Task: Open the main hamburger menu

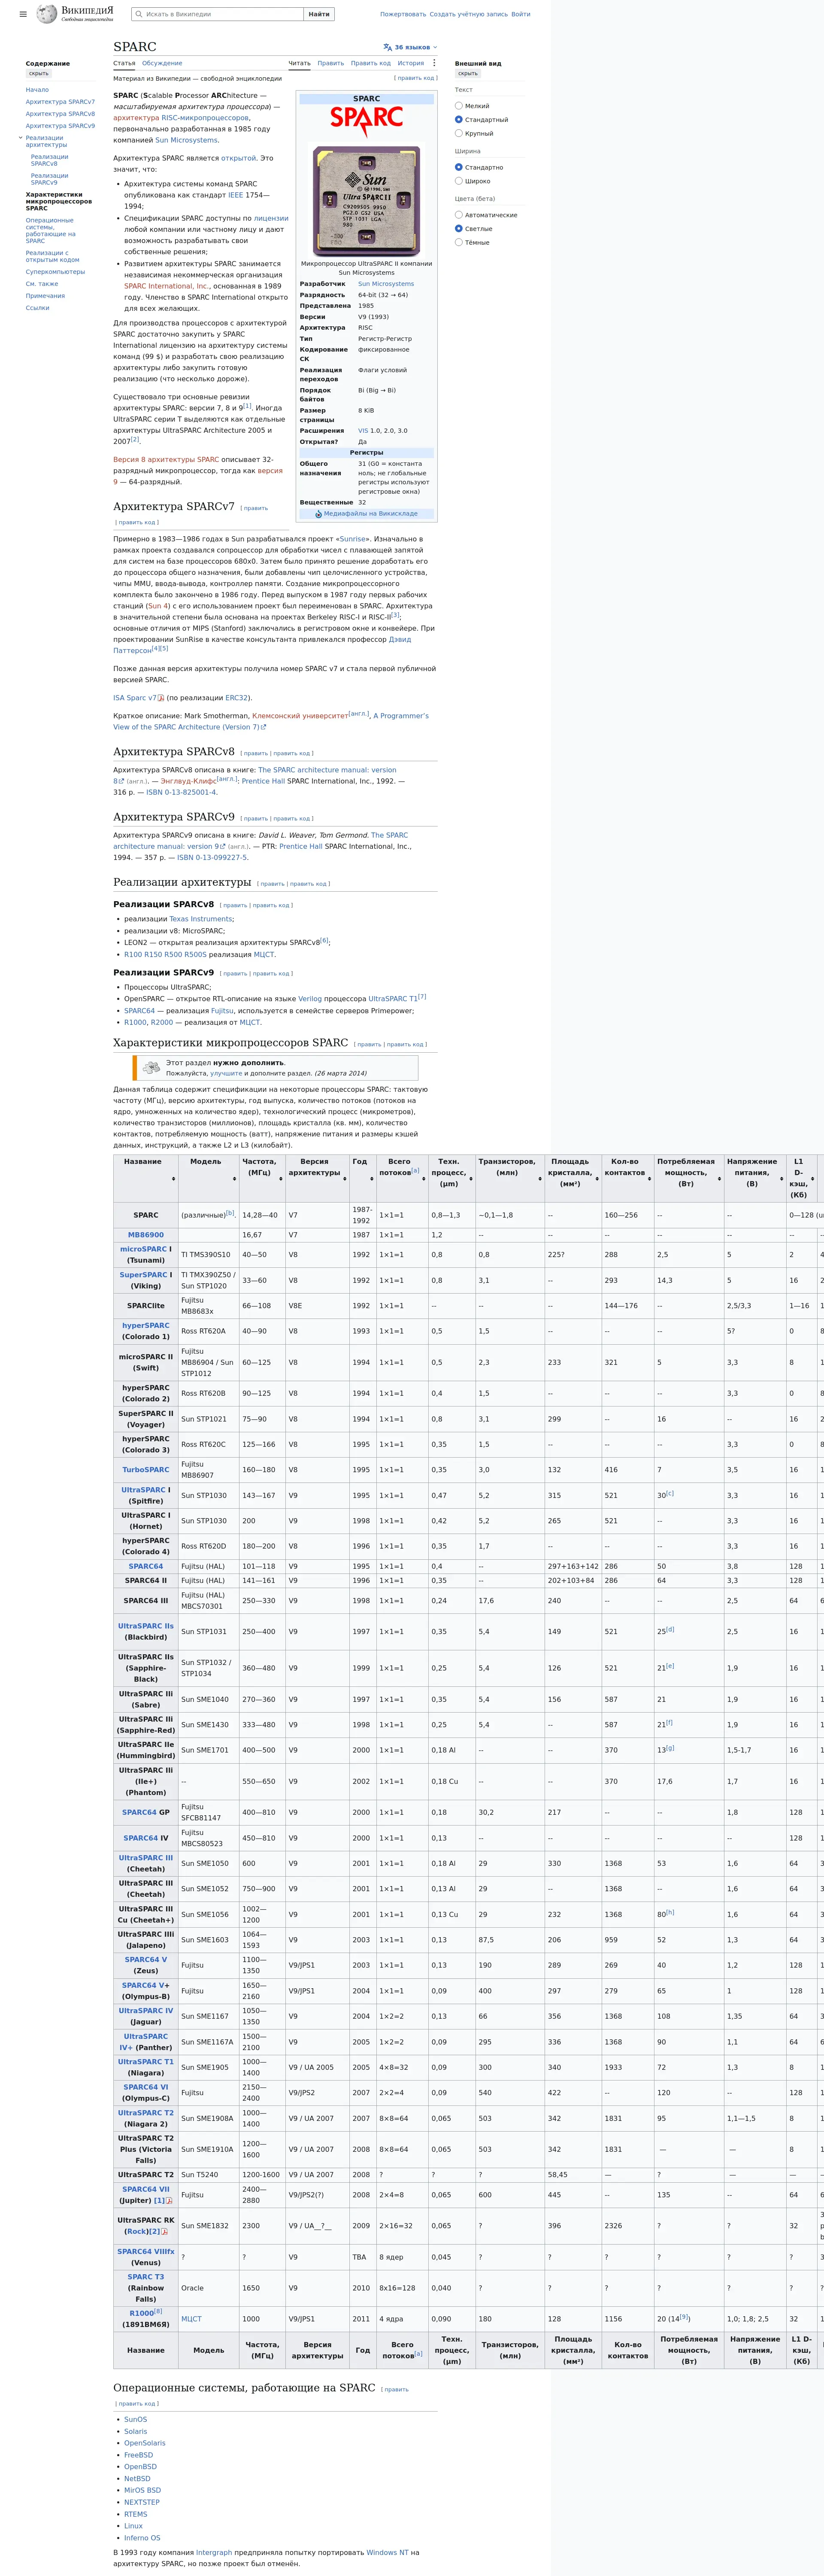Action: (x=23, y=14)
